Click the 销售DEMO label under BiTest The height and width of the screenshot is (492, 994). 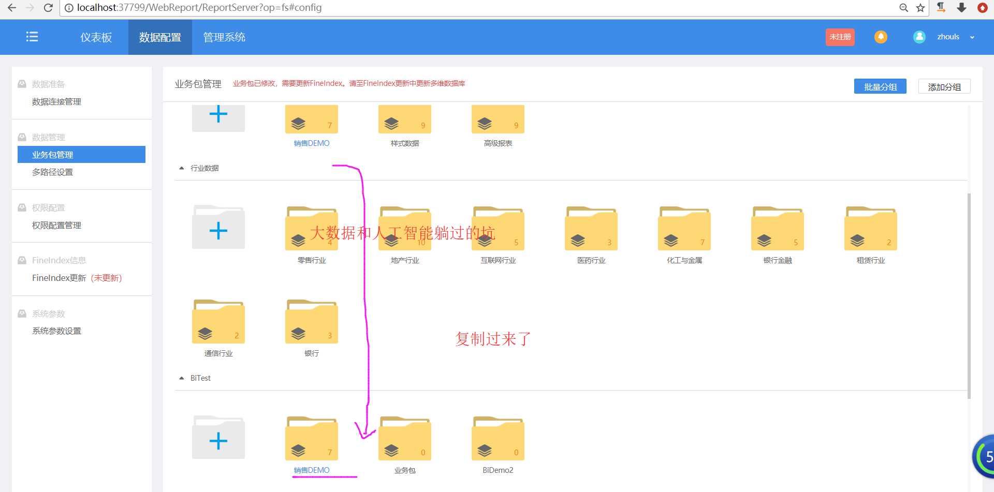click(x=312, y=470)
